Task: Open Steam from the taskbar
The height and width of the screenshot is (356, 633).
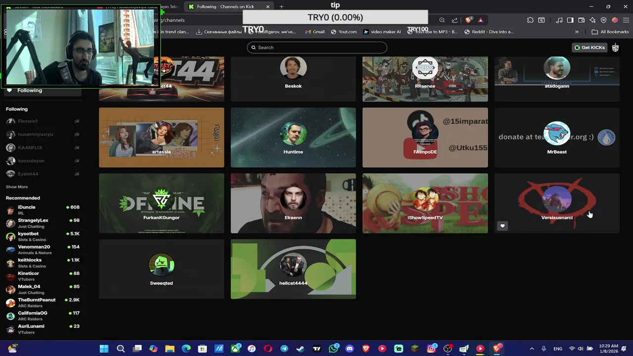Action: click(x=300, y=349)
